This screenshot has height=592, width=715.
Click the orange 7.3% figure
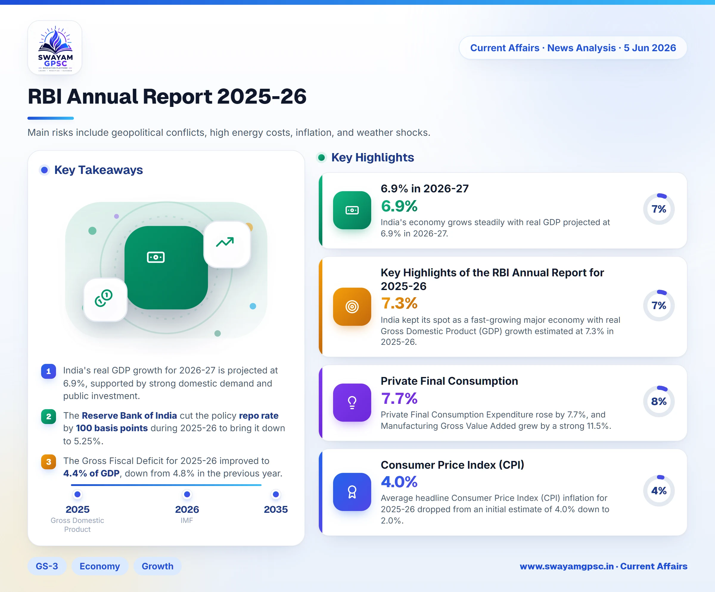pos(399,303)
